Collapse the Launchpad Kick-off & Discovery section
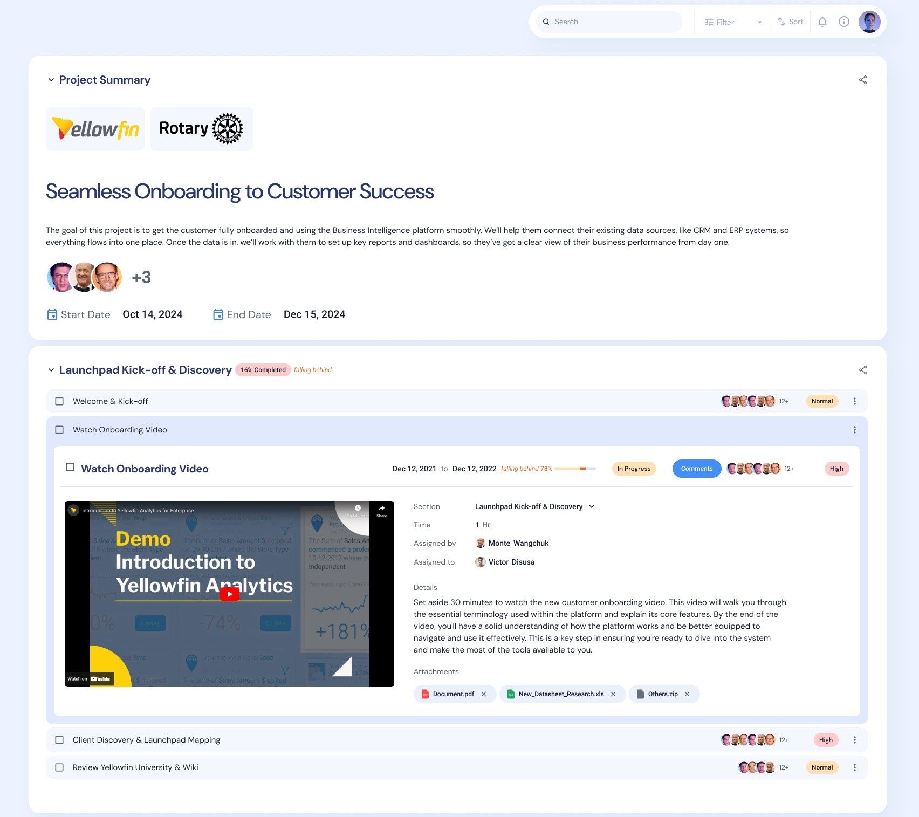 [x=51, y=370]
